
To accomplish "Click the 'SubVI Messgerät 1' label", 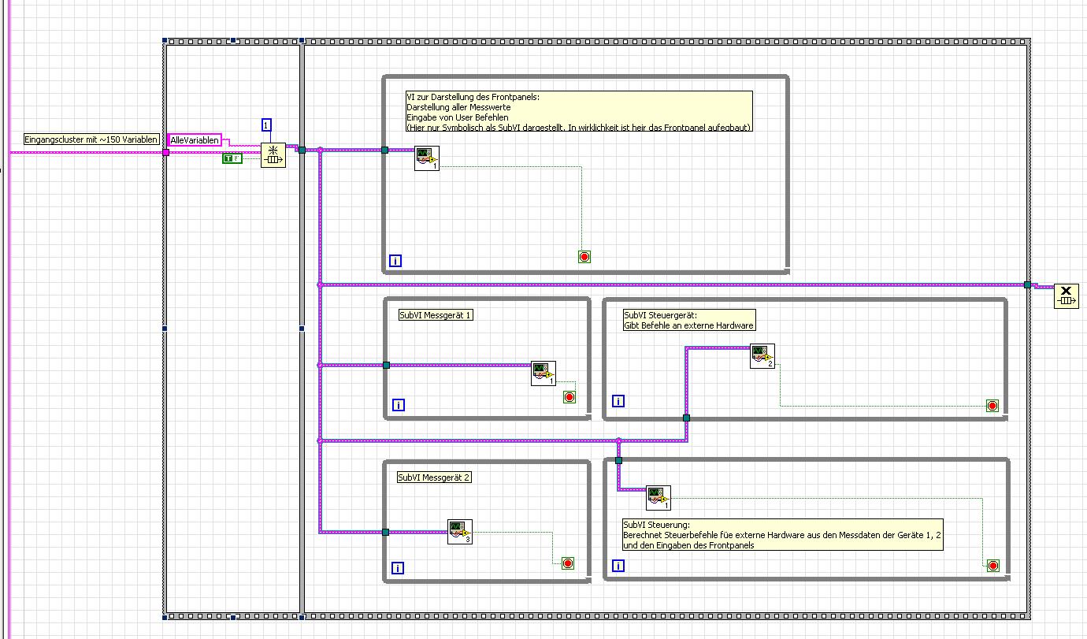I will coord(436,315).
